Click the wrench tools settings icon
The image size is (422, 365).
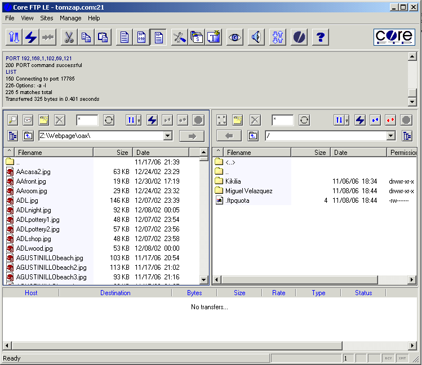pyautogui.click(x=179, y=37)
